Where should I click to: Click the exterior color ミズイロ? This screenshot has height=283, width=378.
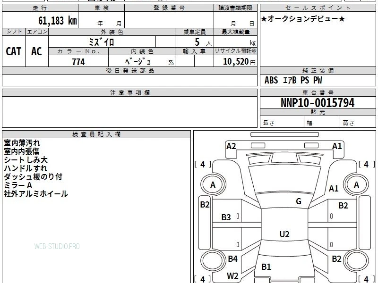pyautogui.click(x=101, y=42)
